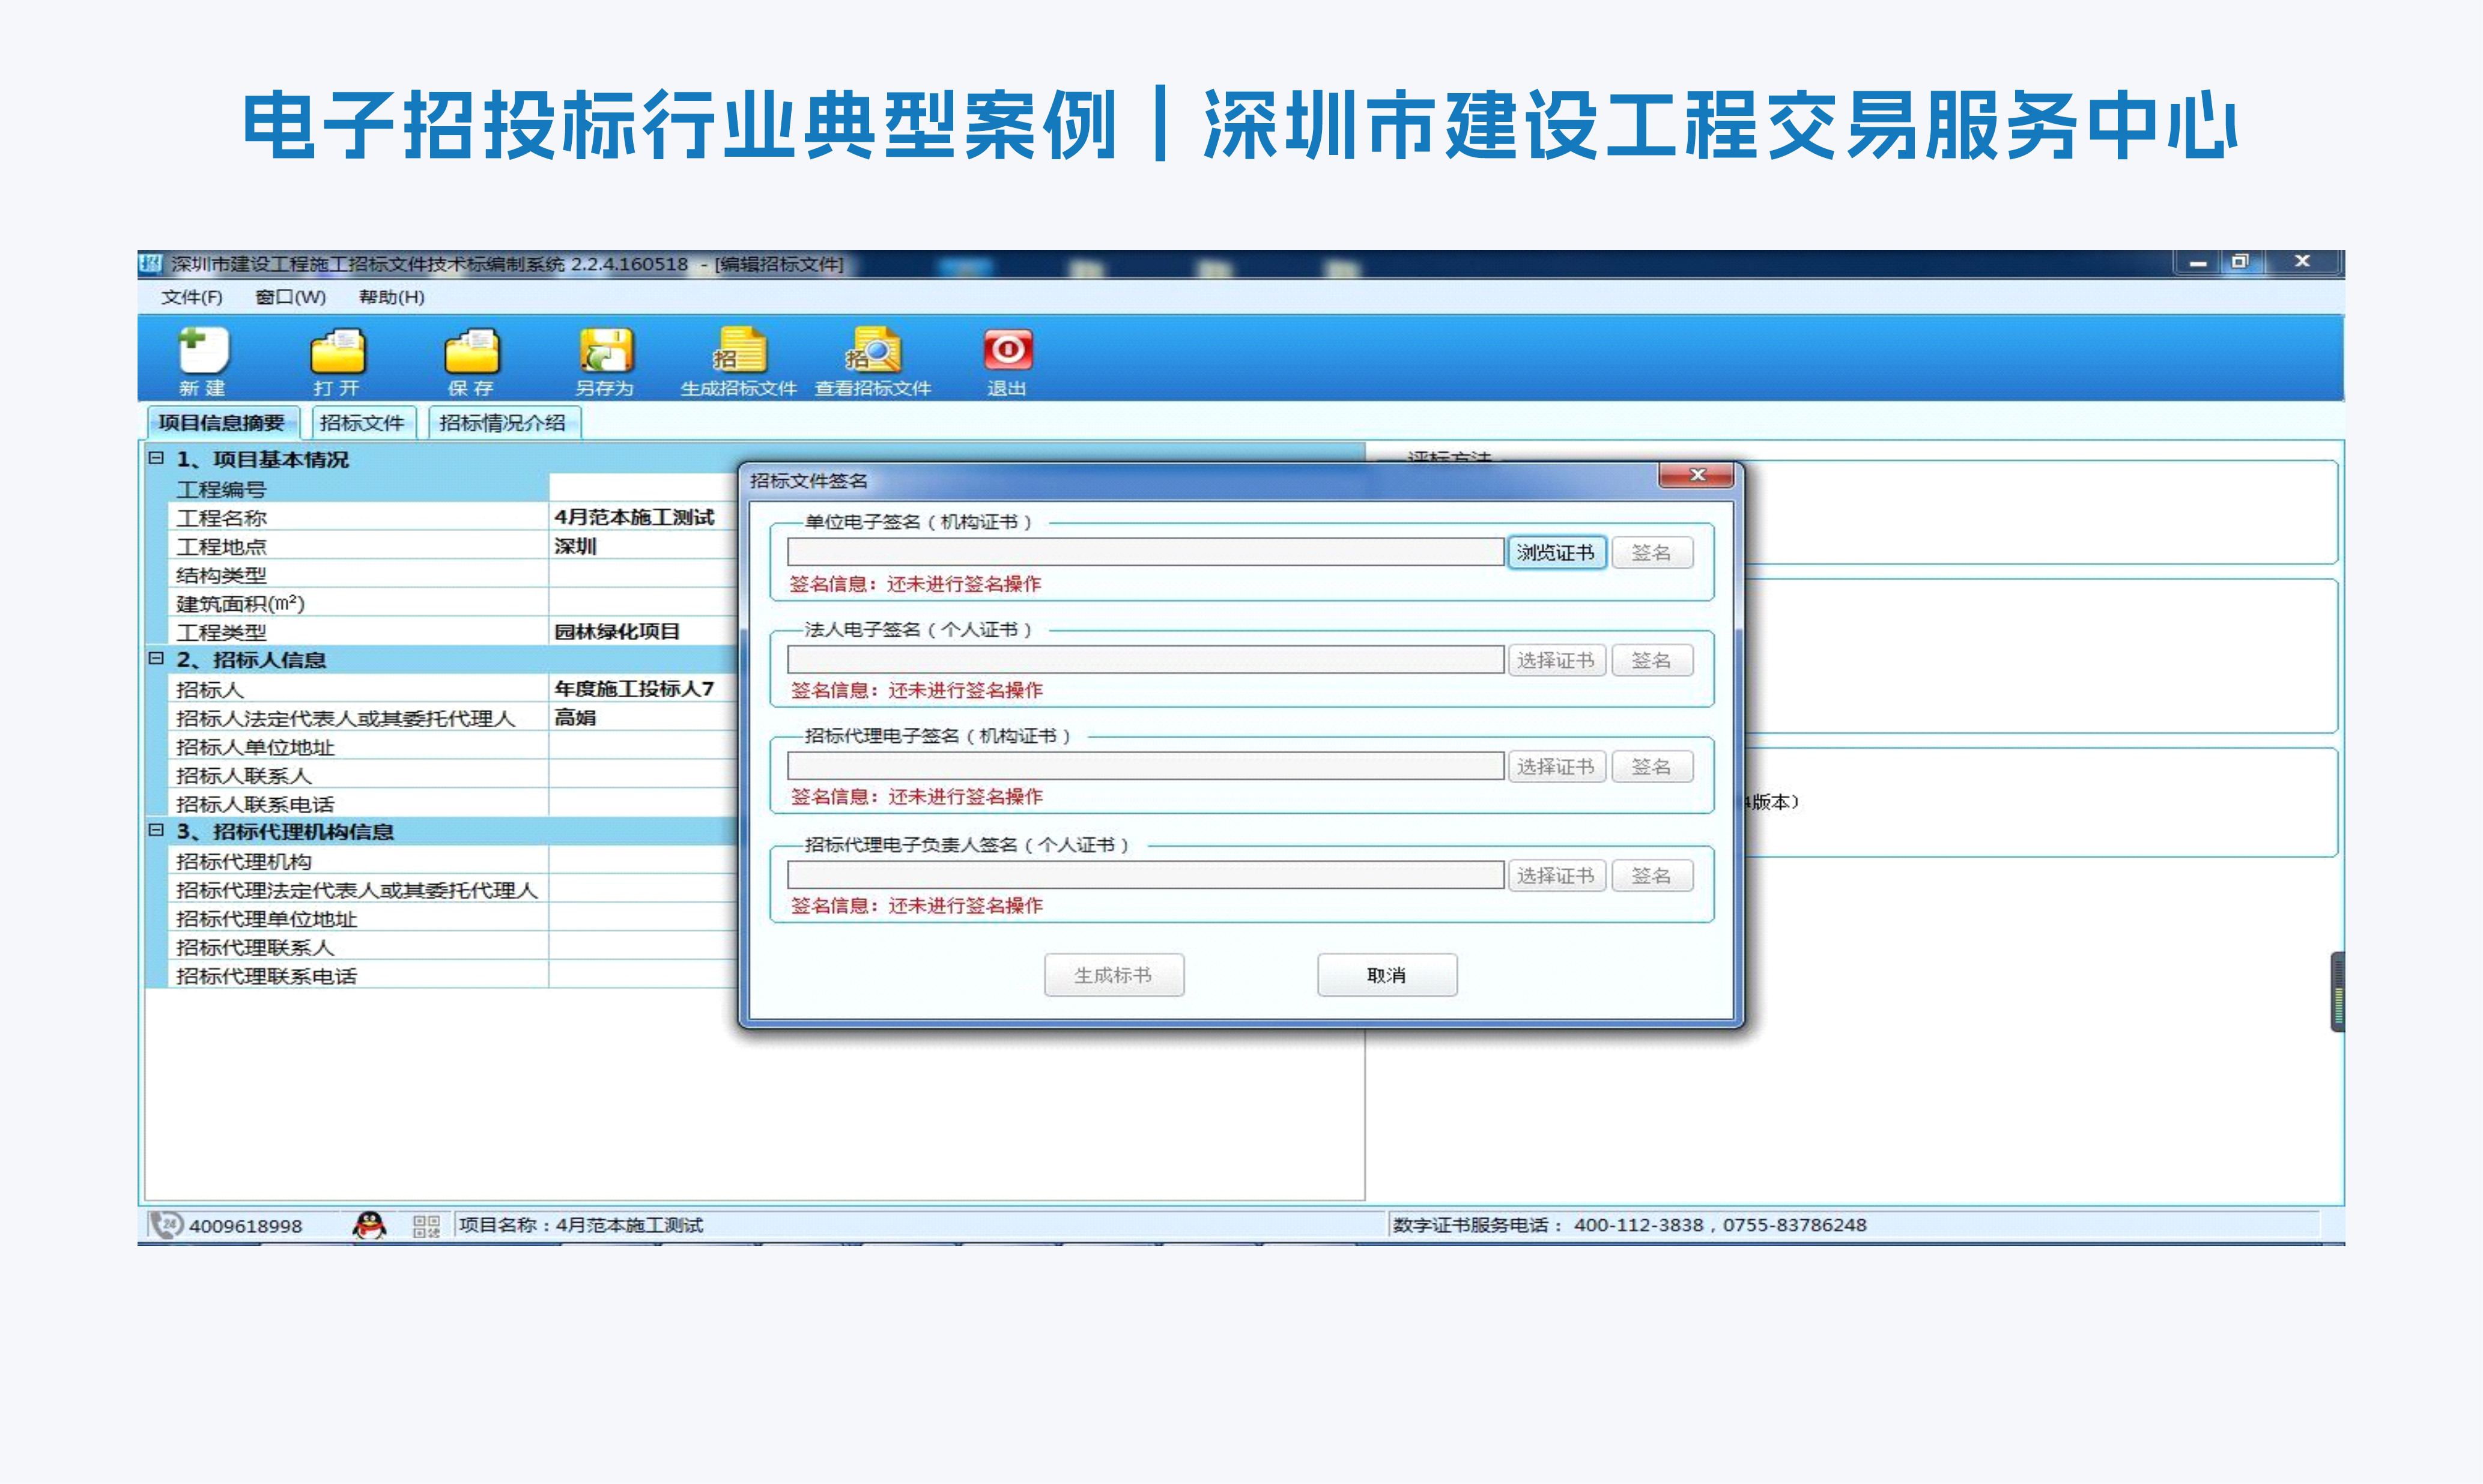Open the 文件(F) menu
Viewport: 2483px width, 1484px height.
click(x=192, y=297)
